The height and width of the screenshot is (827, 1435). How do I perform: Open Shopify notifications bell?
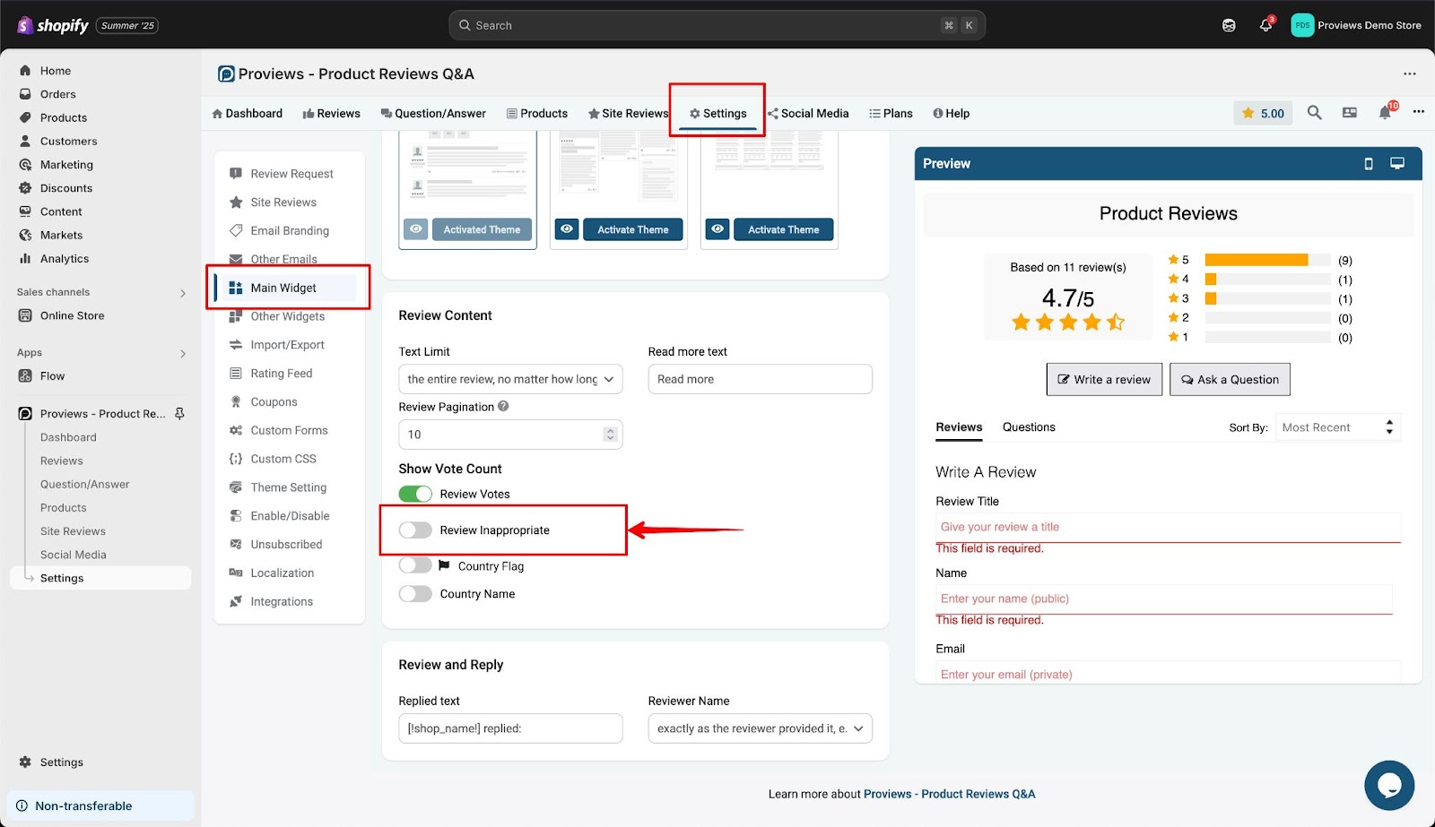tap(1265, 25)
